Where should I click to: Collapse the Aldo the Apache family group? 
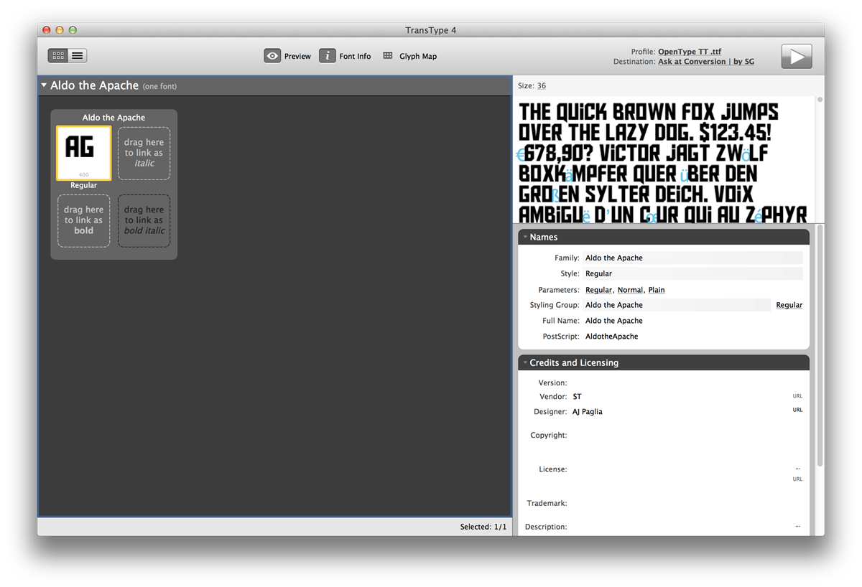click(44, 85)
